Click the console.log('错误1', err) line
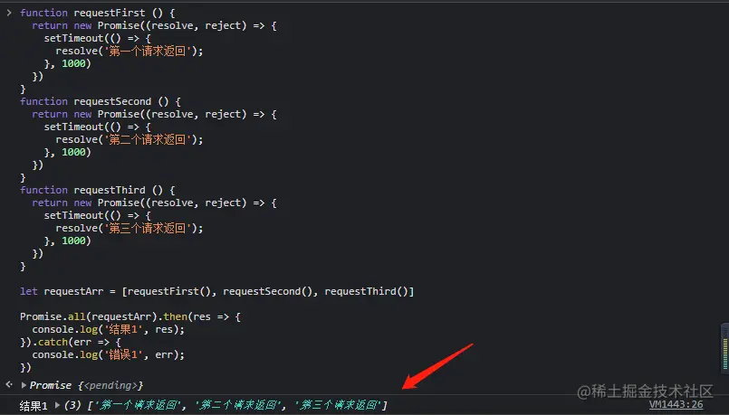This screenshot has width=729, height=415. pos(109,355)
